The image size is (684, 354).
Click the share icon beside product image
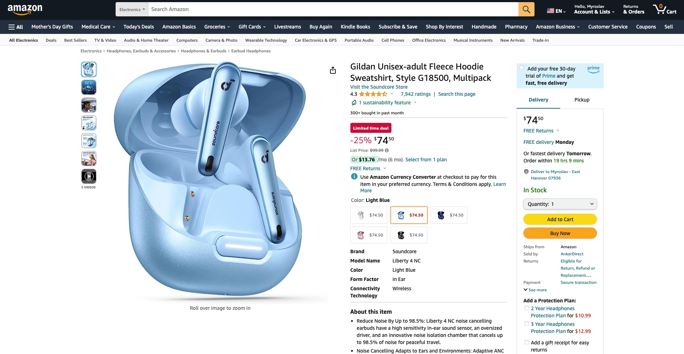(x=333, y=70)
